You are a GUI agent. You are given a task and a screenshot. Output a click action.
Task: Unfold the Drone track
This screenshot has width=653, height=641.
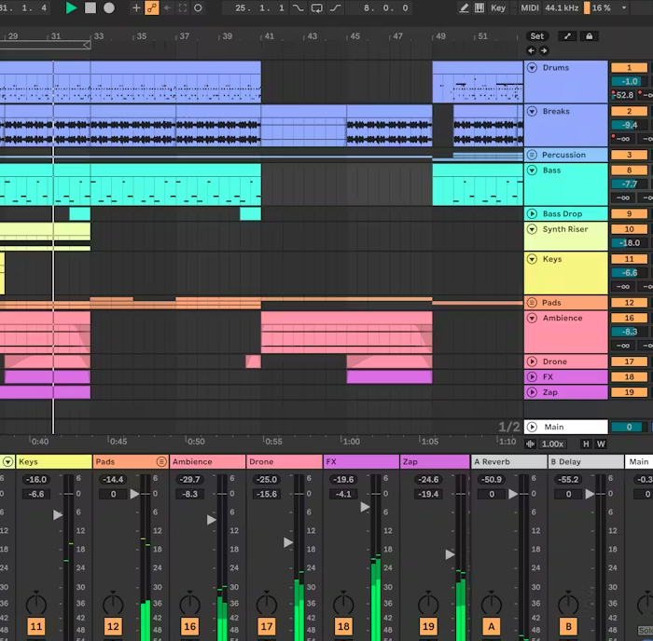point(533,361)
